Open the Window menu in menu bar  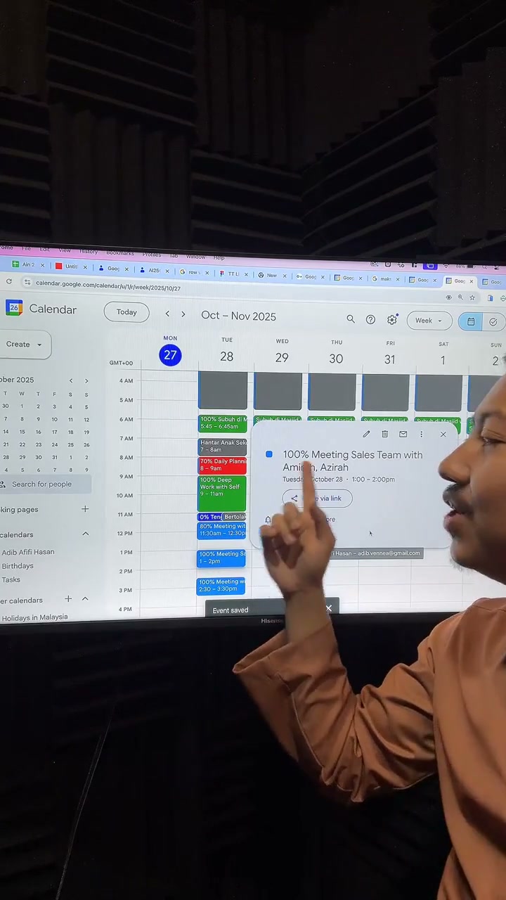tap(196, 257)
